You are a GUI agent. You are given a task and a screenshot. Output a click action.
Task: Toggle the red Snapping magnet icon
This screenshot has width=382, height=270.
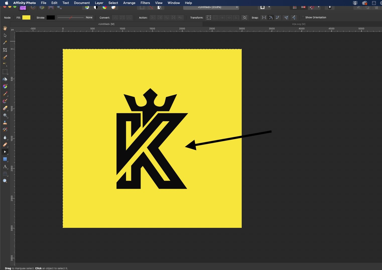coord(312,7)
